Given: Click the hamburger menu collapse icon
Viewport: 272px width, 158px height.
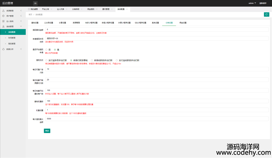Looking at the screenshot, I should pos(35,3).
